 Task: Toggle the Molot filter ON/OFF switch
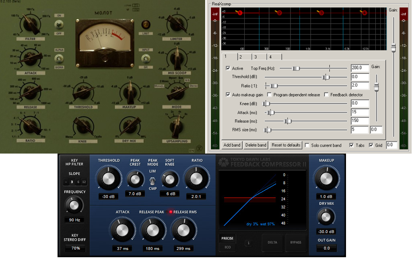(x=59, y=25)
